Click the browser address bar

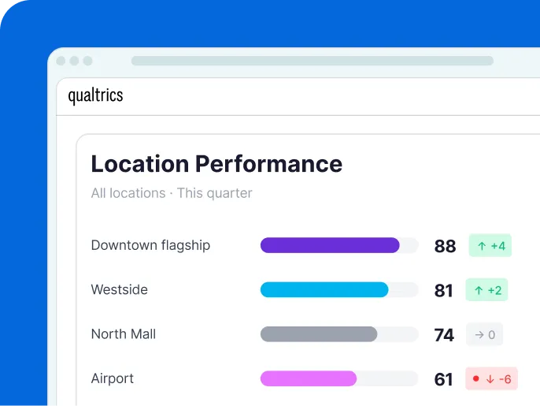point(313,61)
